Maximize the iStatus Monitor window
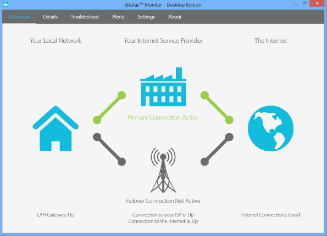Screen dimensions: 327x236 point(305,3)
